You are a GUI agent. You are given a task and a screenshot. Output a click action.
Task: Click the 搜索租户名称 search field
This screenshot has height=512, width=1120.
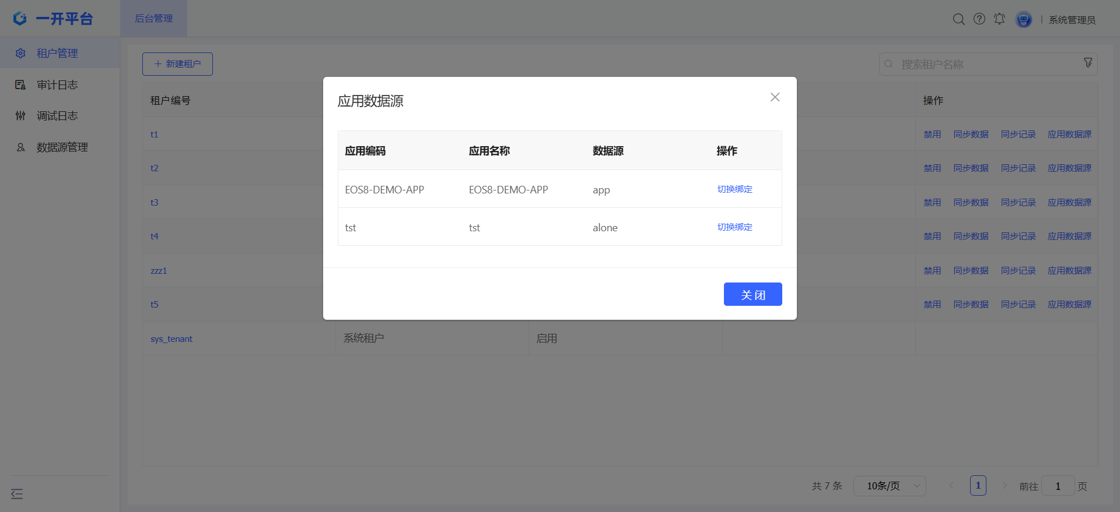(986, 64)
